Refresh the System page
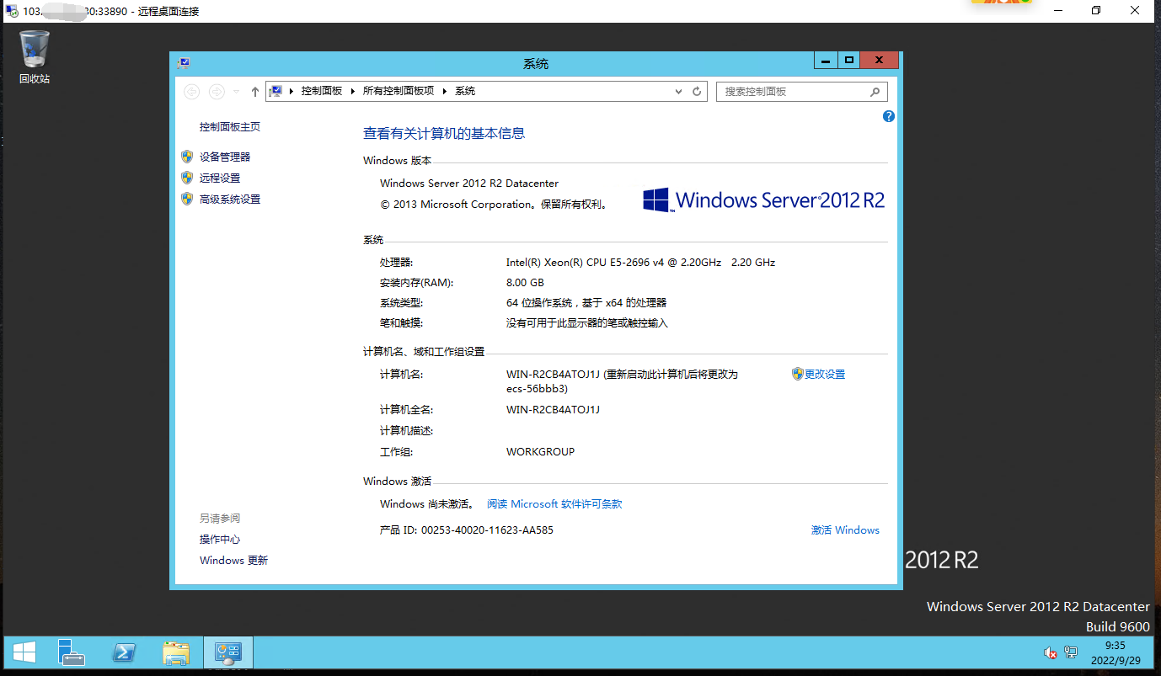The width and height of the screenshot is (1161, 676). [698, 91]
